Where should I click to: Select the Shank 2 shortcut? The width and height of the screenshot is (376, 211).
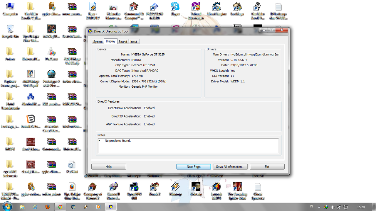pos(155,189)
